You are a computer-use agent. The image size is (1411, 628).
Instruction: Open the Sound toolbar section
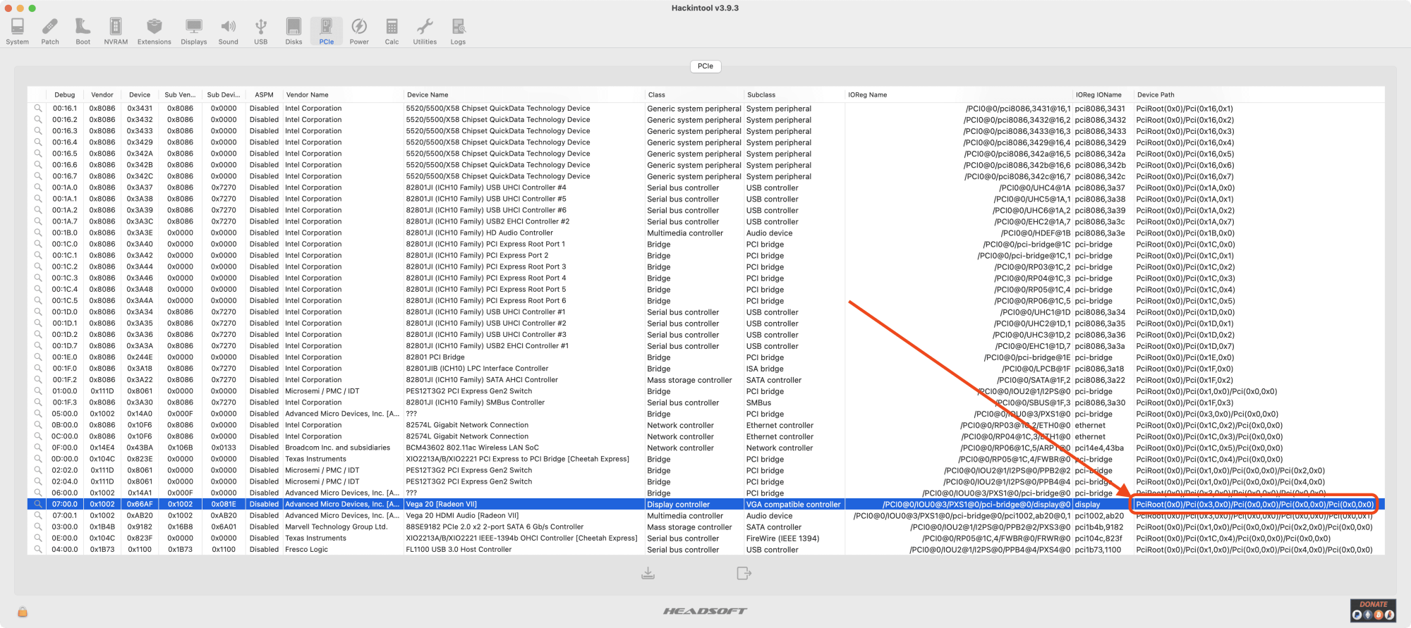point(228,31)
